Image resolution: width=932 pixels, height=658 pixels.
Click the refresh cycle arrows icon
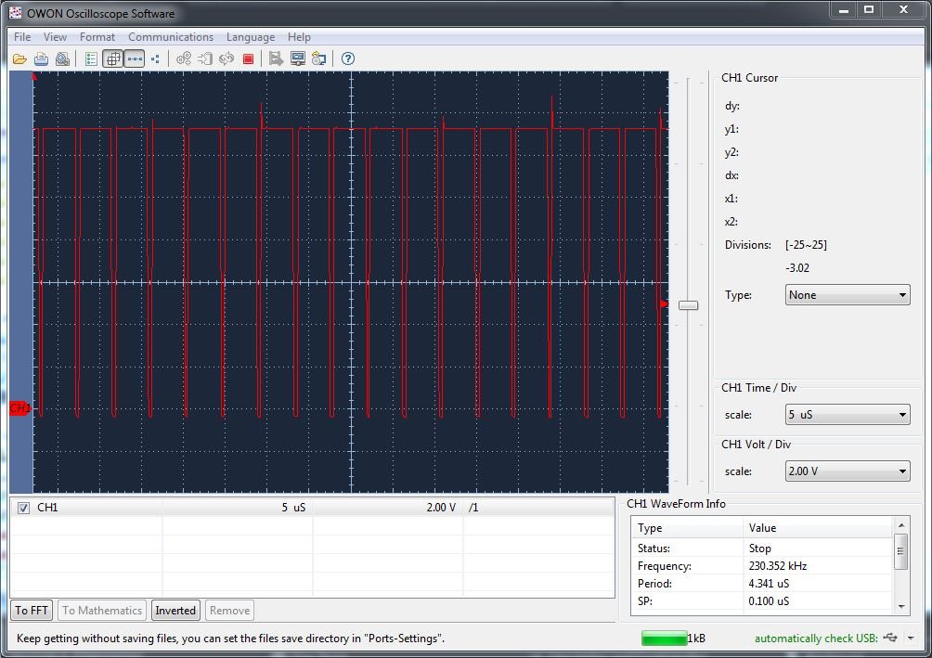click(227, 58)
